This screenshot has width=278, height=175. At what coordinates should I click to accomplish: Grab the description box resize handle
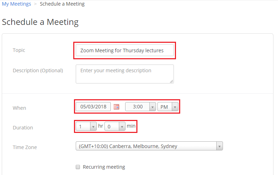(171, 81)
